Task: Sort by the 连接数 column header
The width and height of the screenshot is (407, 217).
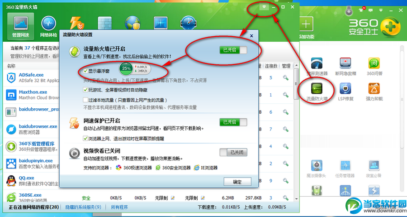Action: [271, 66]
